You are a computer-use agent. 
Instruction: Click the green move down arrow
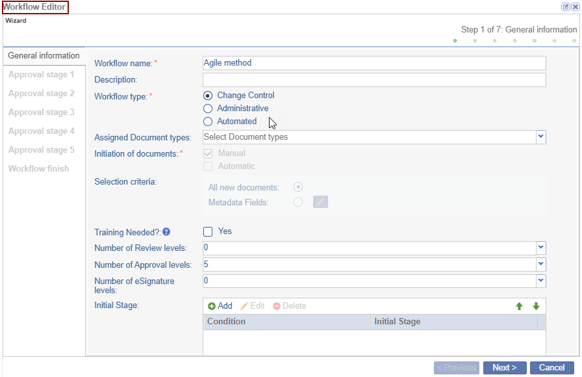click(x=536, y=306)
